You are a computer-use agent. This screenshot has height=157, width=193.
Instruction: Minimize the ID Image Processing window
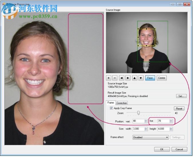coord(173,4)
